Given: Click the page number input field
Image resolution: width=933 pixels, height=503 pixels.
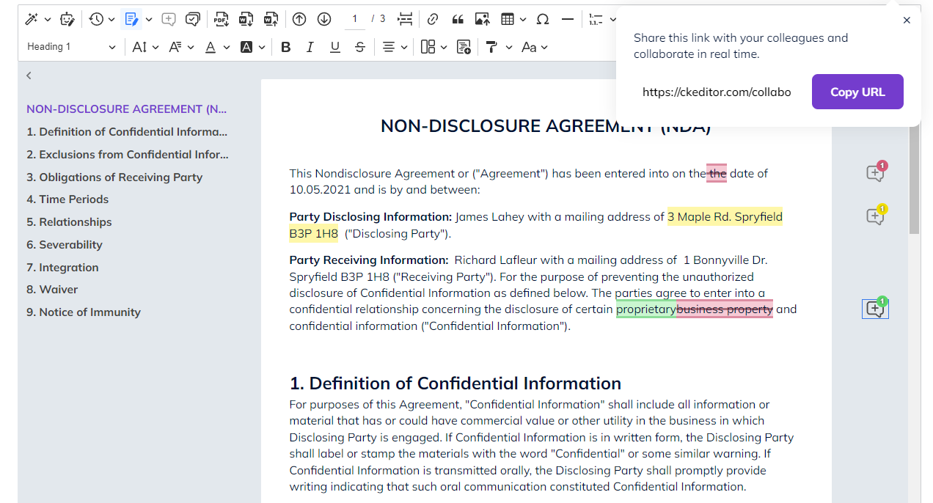Looking at the screenshot, I should [354, 19].
